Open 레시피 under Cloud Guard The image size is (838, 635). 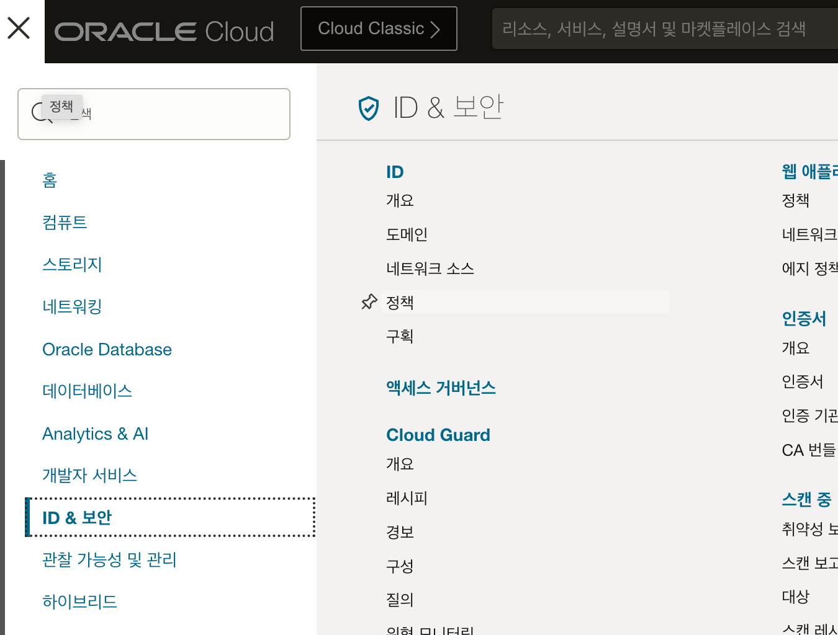[x=407, y=498]
